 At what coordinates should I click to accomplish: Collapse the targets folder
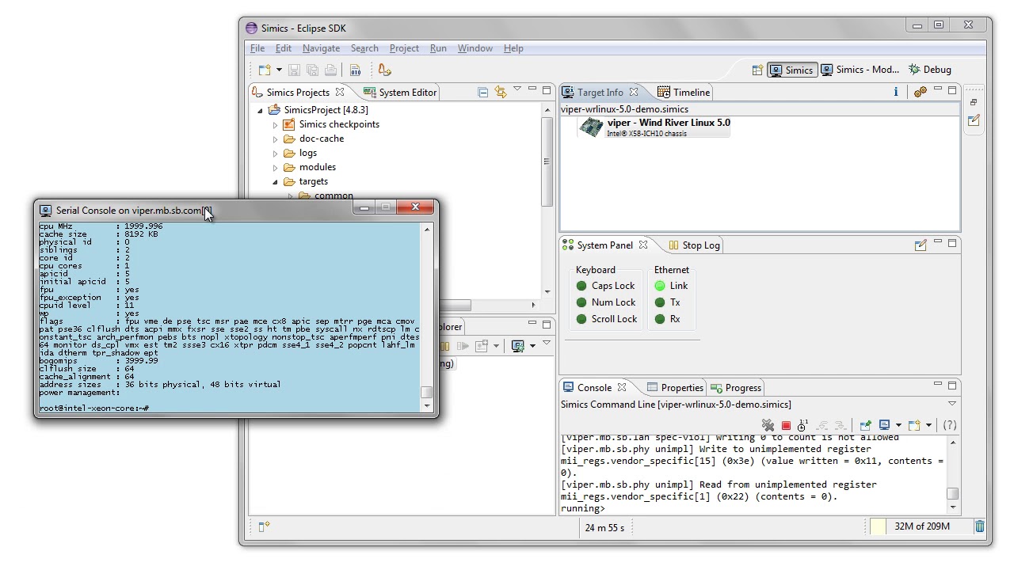pyautogui.click(x=275, y=182)
